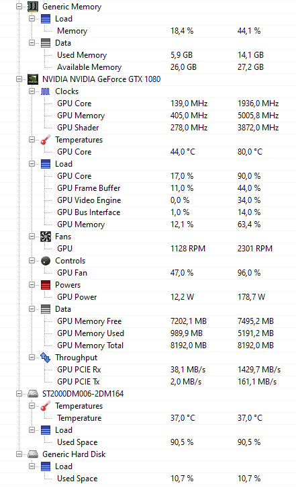The image size is (296, 490).
Task: Click the GPU Temperatures thermometer icon
Action: tap(46, 140)
